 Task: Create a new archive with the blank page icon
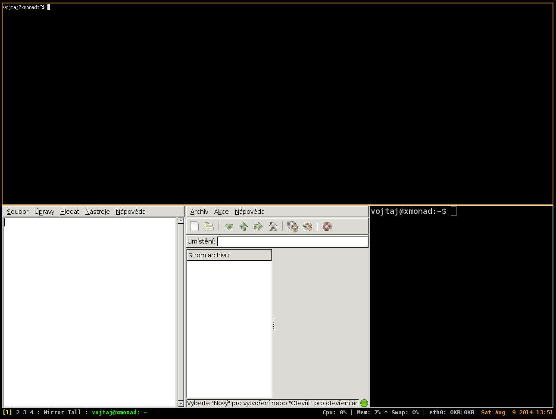coord(194,226)
